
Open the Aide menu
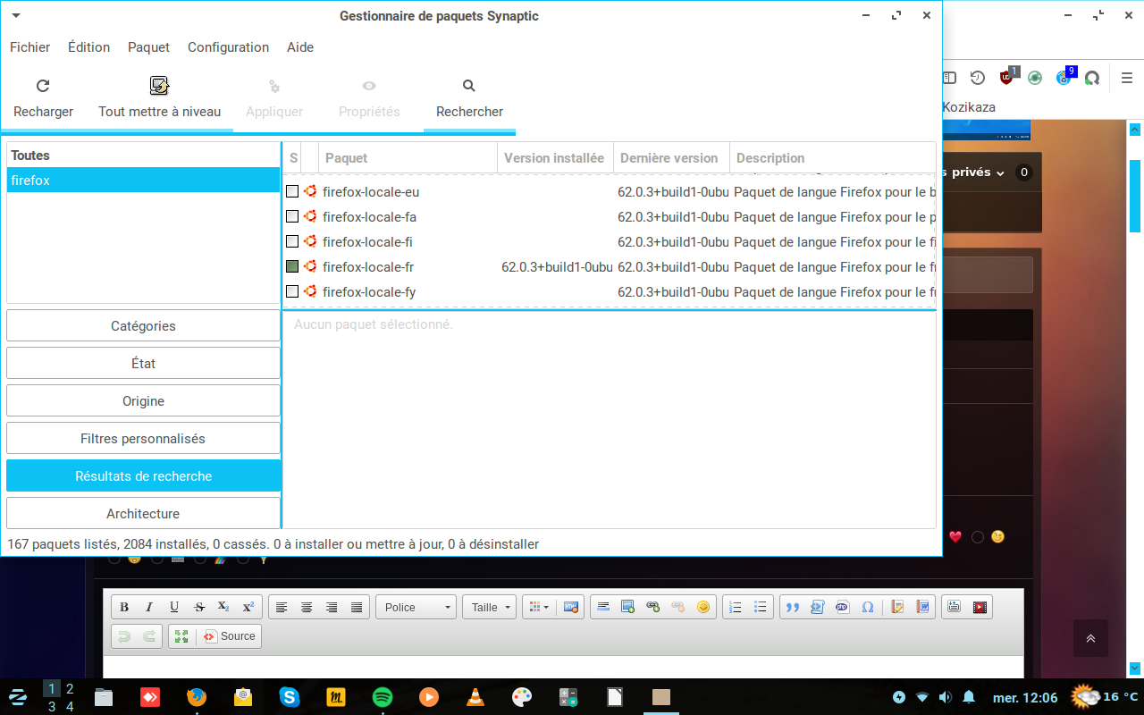[300, 47]
